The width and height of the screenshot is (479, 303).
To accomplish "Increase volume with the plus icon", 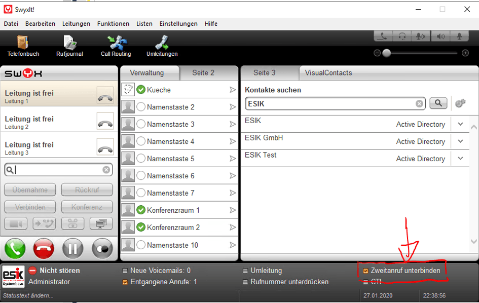I will [x=465, y=53].
